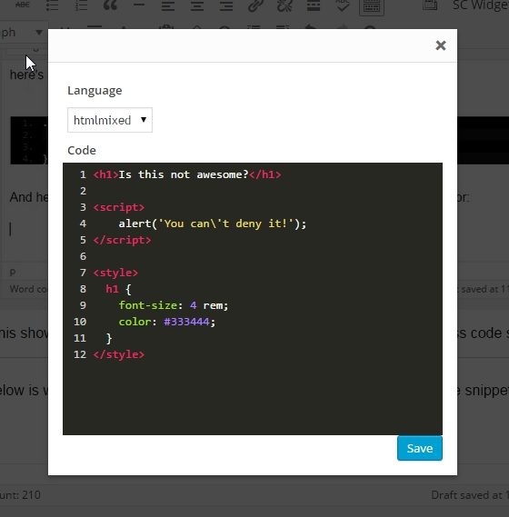
Task: Click the font-size property
Action: (148, 305)
